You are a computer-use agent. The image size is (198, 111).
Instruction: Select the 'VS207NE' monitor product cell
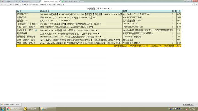coord(81,27)
